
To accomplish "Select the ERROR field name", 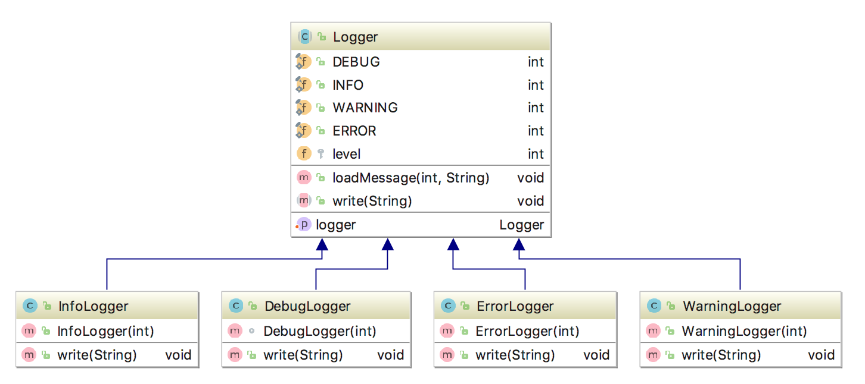I will [354, 131].
